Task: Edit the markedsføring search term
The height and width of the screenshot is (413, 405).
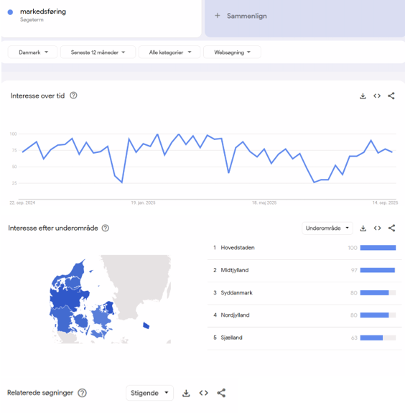Action: coord(43,11)
